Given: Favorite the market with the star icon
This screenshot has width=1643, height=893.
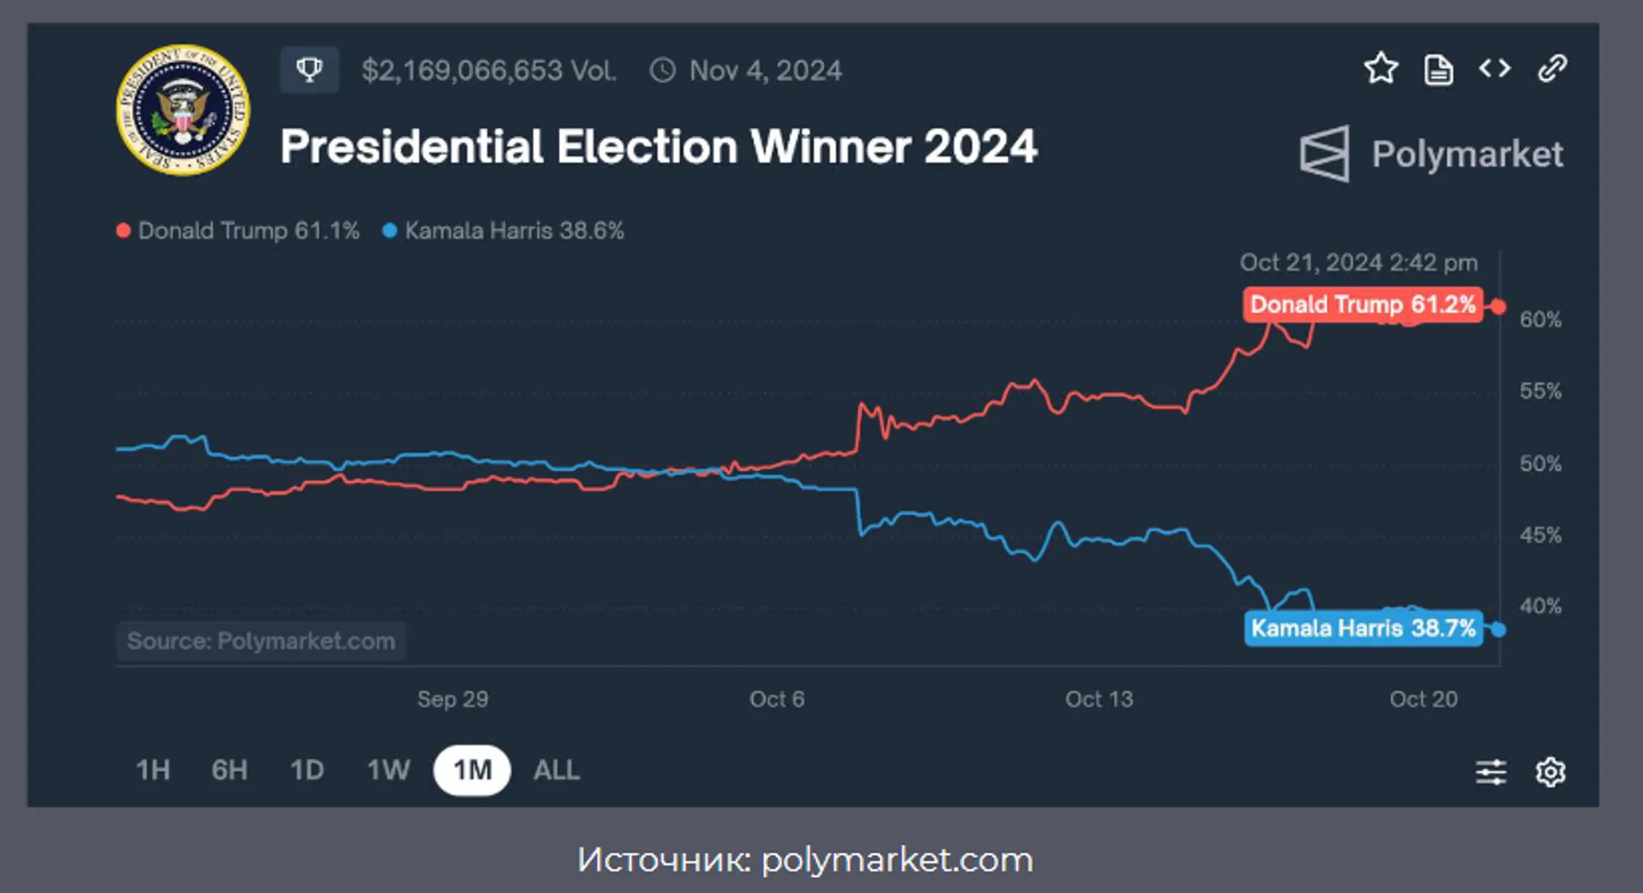Looking at the screenshot, I should [1381, 69].
